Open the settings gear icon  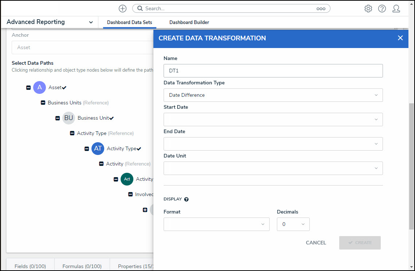[x=368, y=8]
